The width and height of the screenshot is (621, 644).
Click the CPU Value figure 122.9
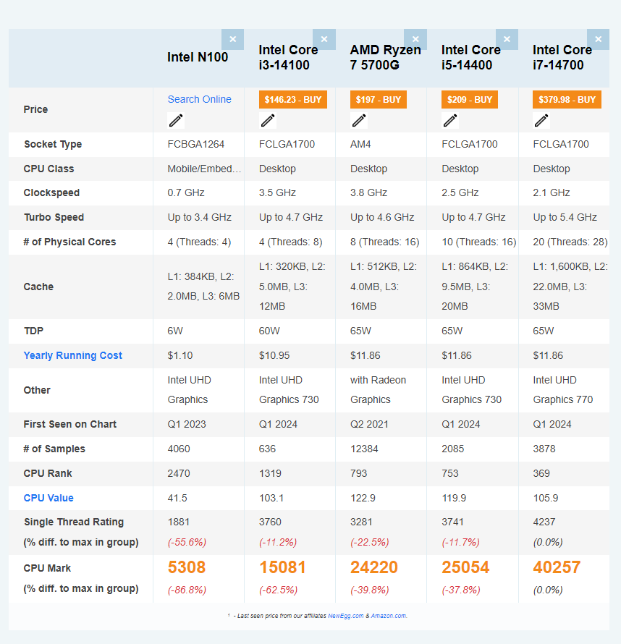363,499
